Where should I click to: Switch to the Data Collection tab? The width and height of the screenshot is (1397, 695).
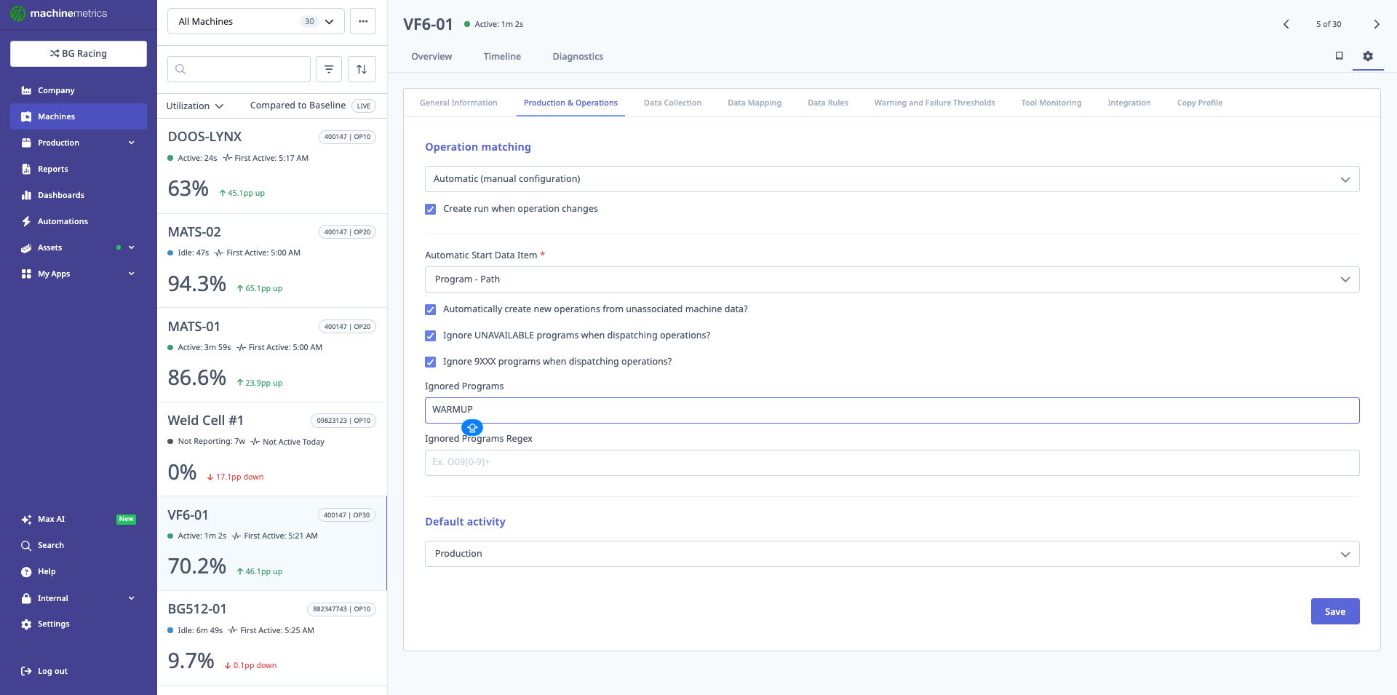click(672, 103)
